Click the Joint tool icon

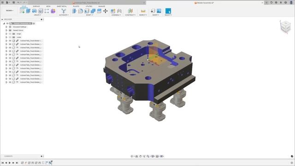(119, 11)
